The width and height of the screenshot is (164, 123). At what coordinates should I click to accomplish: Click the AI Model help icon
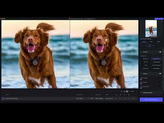[146, 56]
